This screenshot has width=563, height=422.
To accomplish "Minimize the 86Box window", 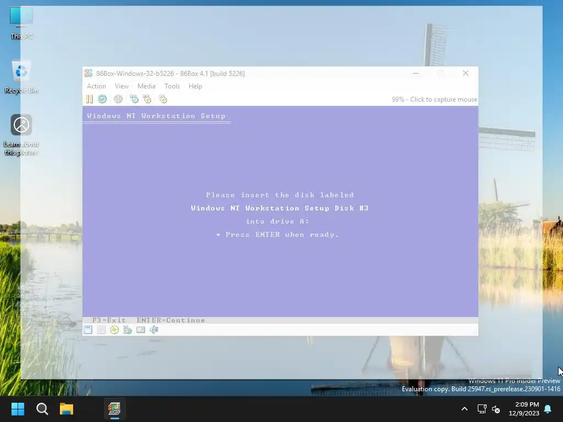I will (416, 73).
